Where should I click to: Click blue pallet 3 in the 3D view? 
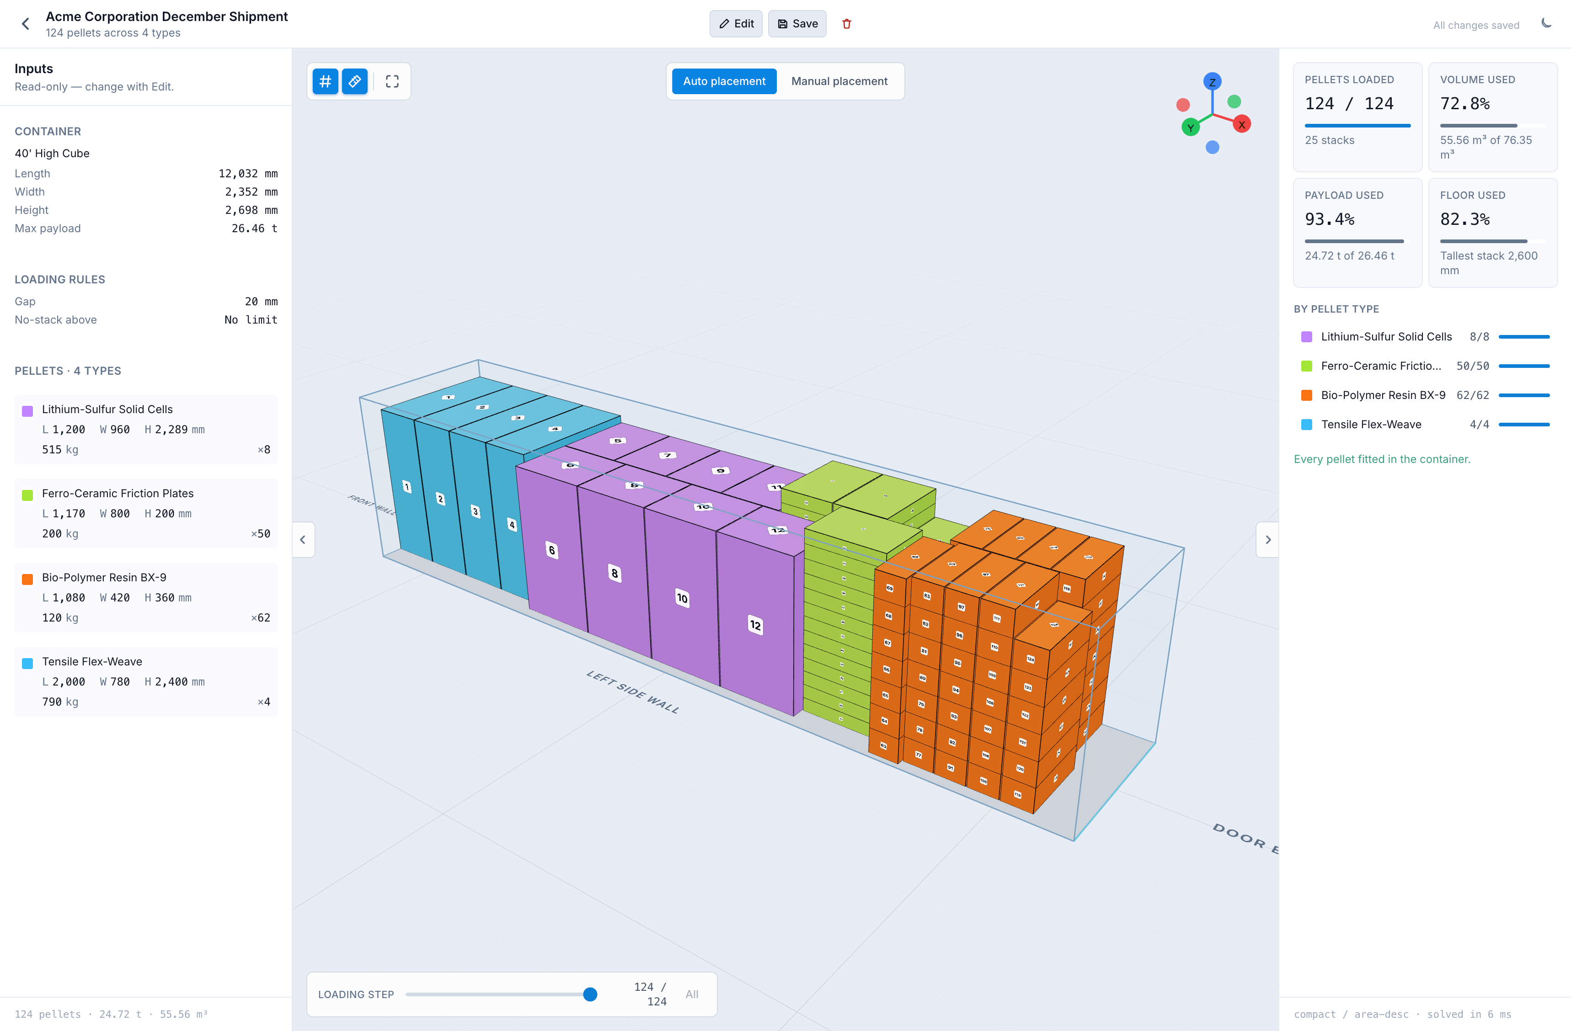475,510
